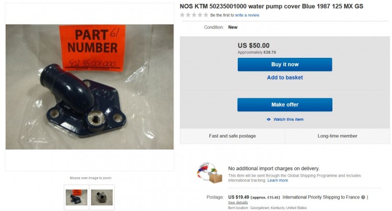
Task: Add item to basket
Action: (x=285, y=78)
